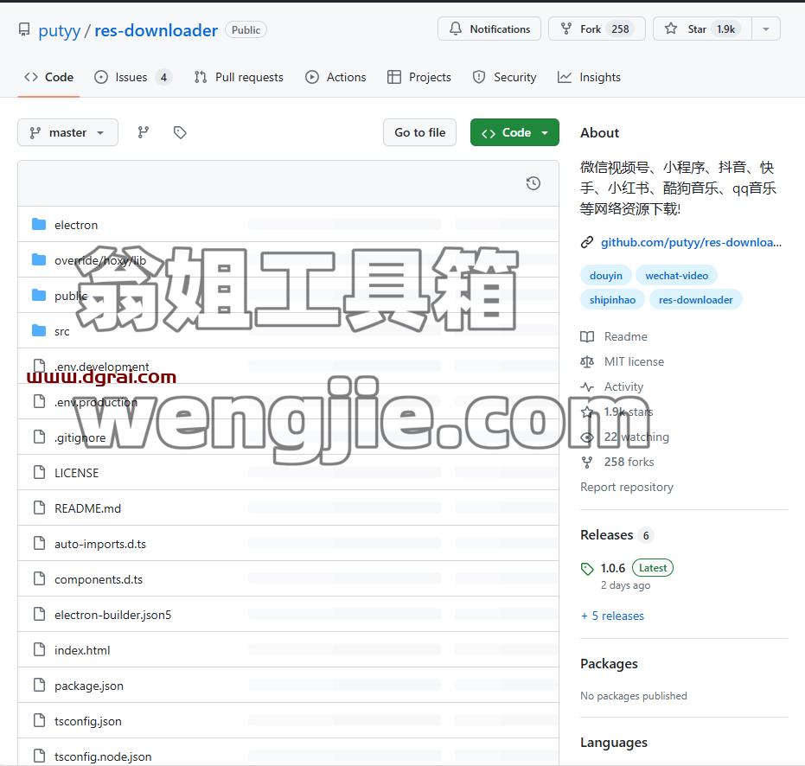The image size is (805, 766).
Task: Show + 5 releases
Action: [612, 616]
